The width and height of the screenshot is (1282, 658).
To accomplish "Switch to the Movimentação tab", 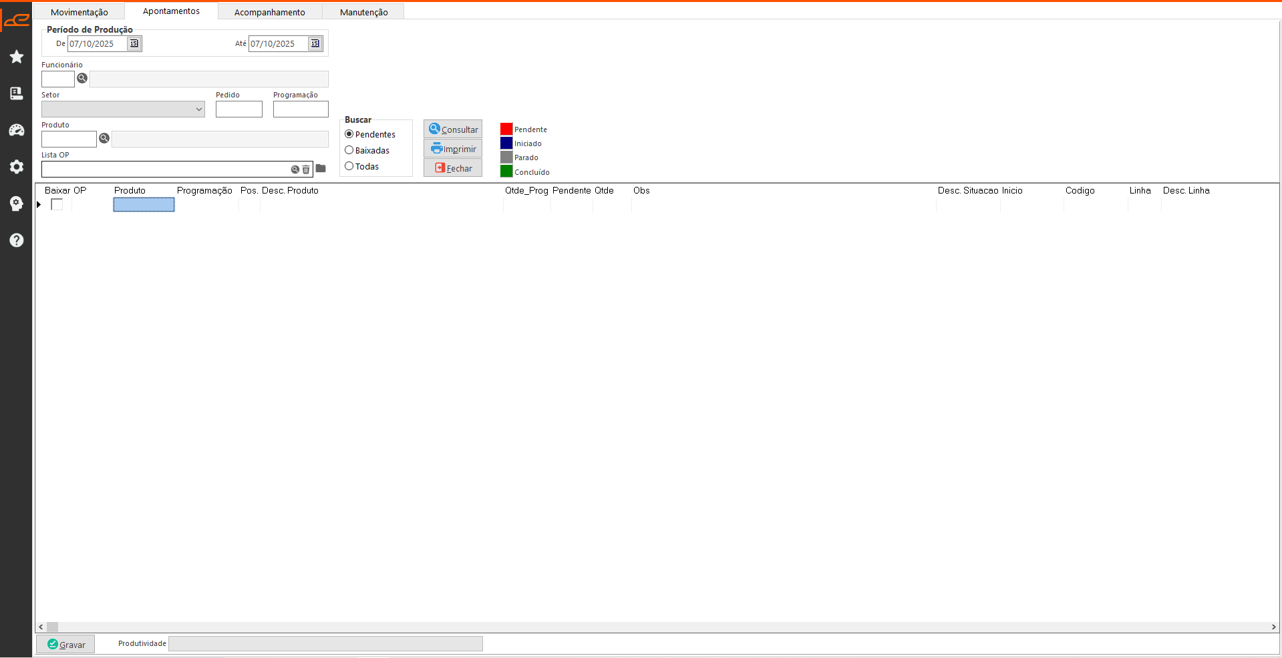I will point(79,12).
